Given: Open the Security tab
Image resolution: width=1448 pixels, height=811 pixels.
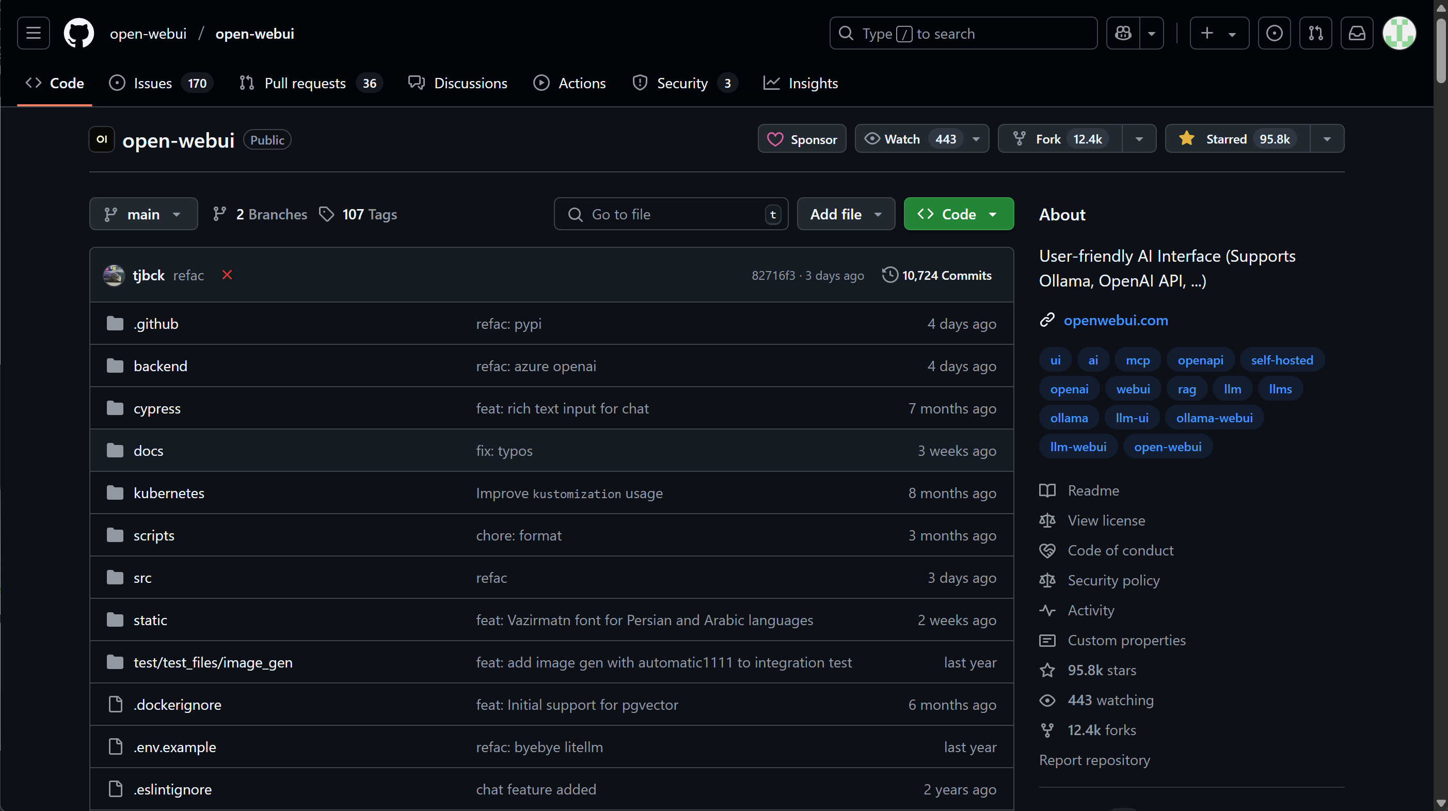Looking at the screenshot, I should click(684, 83).
